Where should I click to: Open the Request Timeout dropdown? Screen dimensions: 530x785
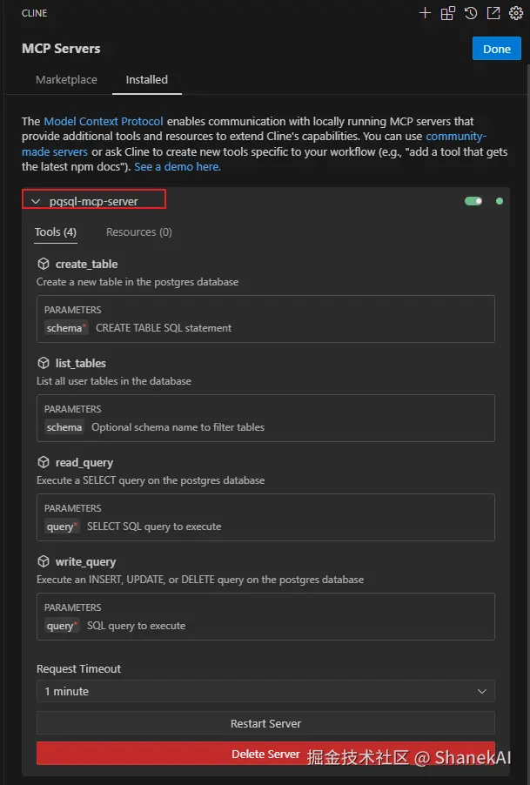point(265,691)
